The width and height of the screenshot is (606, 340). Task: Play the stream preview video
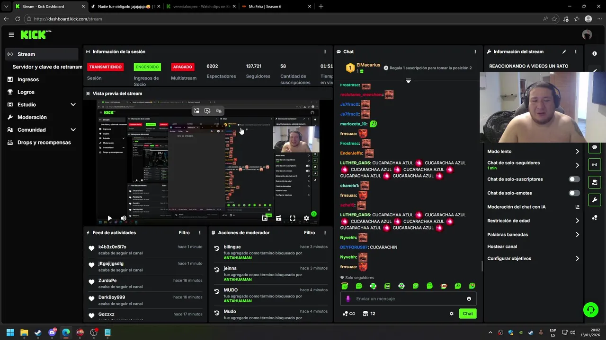(x=109, y=218)
